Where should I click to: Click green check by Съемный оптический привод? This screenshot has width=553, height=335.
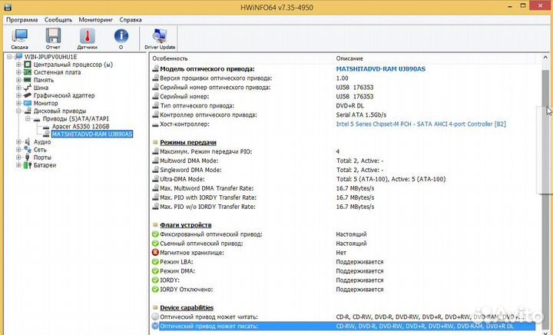pyautogui.click(x=155, y=244)
